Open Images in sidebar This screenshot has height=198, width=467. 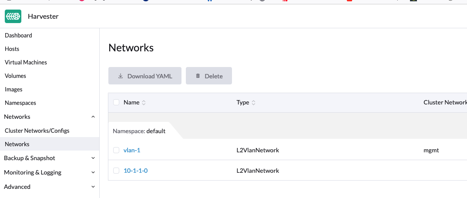[x=13, y=89]
